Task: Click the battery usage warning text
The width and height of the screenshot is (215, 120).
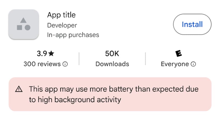Action: click(x=113, y=94)
